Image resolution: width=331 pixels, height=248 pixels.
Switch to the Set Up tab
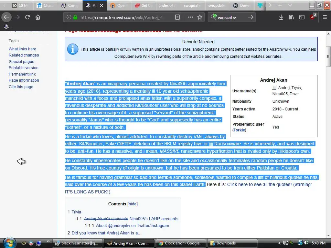click(x=144, y=5)
